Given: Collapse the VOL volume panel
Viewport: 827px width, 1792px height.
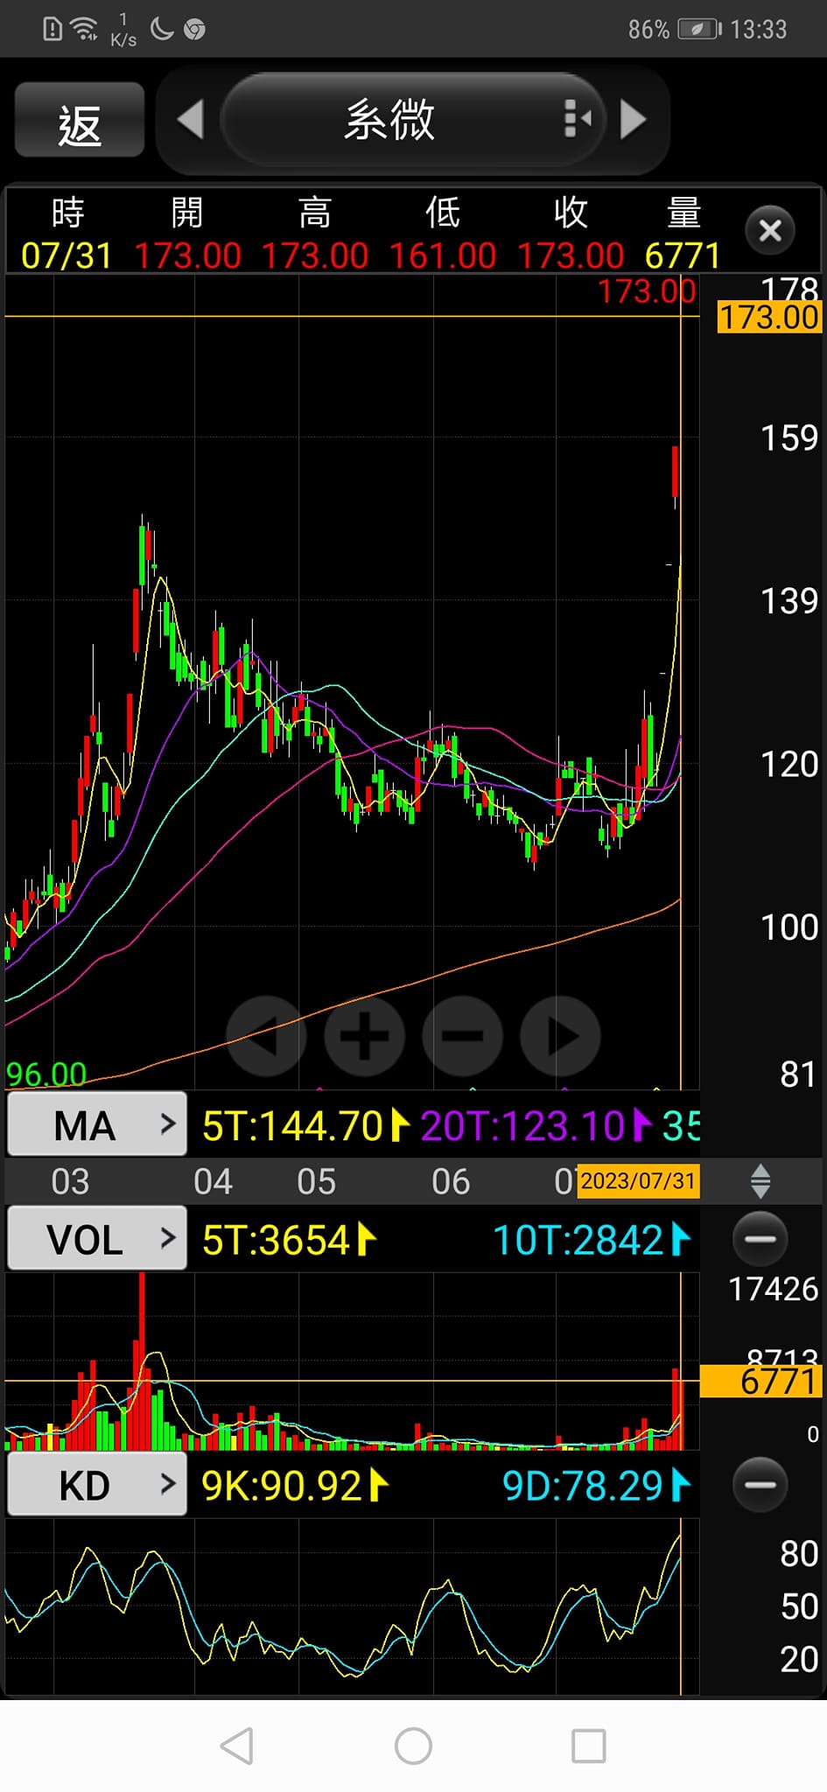Looking at the screenshot, I should coord(760,1239).
